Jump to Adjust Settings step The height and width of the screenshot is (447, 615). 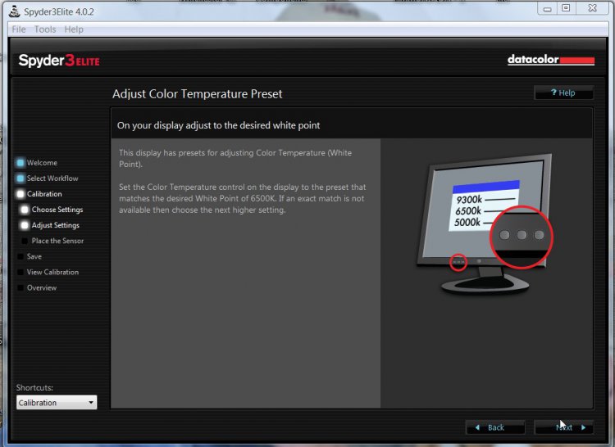(x=55, y=225)
